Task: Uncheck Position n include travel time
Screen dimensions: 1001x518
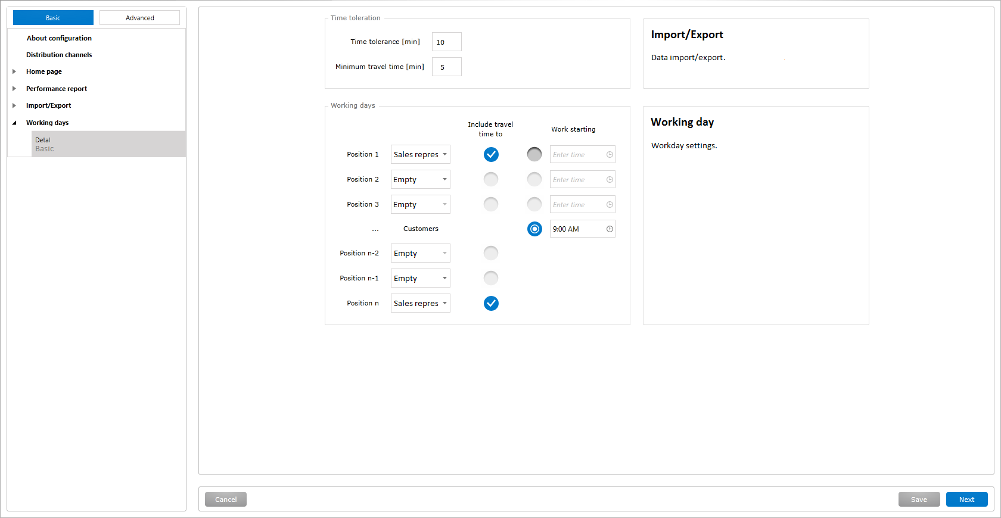Action: click(x=491, y=304)
